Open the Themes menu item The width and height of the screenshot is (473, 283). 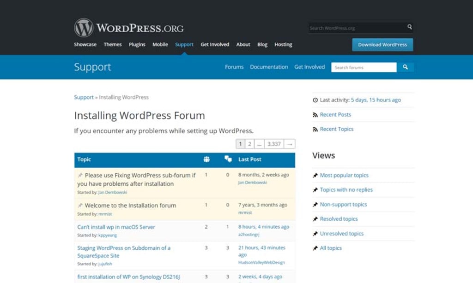[113, 44]
